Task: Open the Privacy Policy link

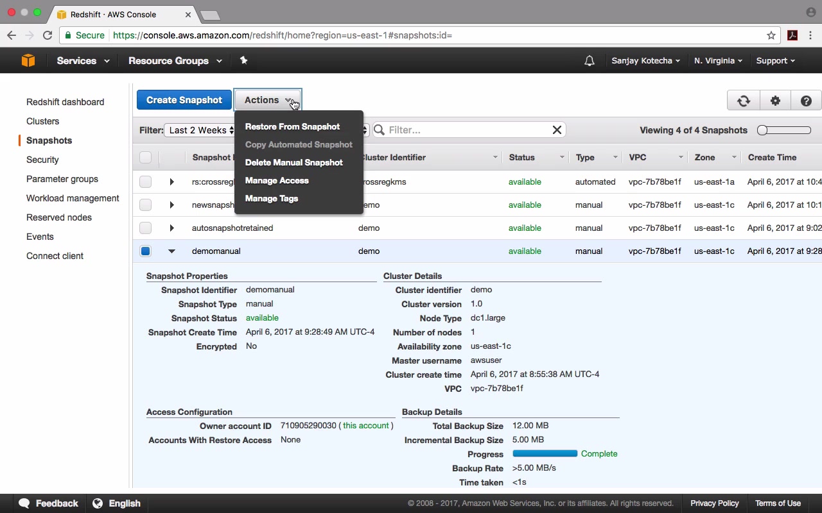Action: click(715, 503)
